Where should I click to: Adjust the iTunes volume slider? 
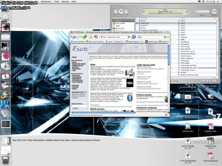[x=121, y=15]
